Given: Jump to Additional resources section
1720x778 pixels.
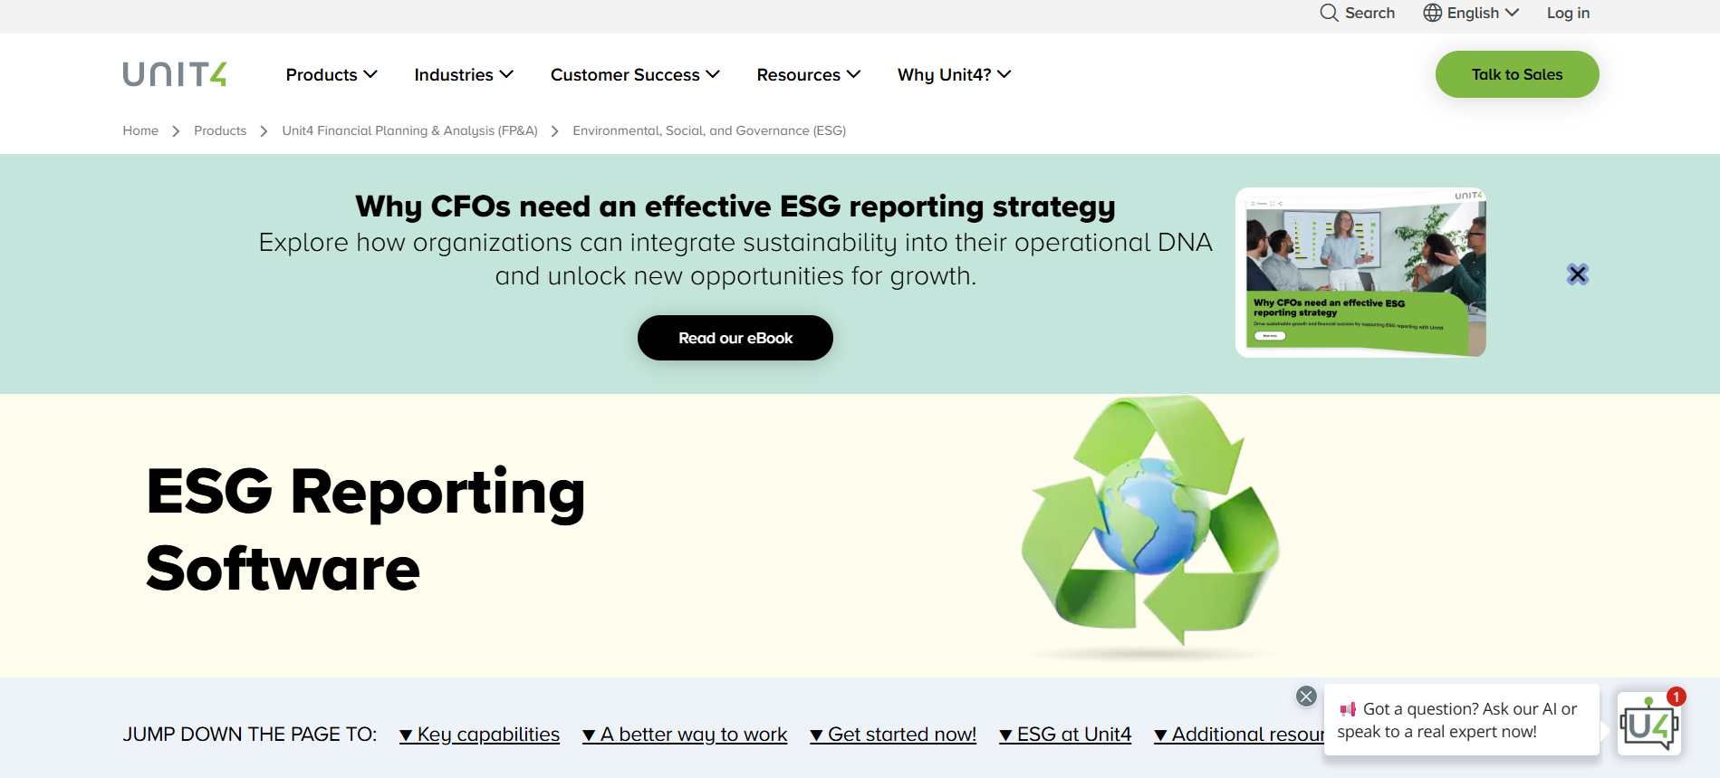Looking at the screenshot, I should tap(1239, 735).
